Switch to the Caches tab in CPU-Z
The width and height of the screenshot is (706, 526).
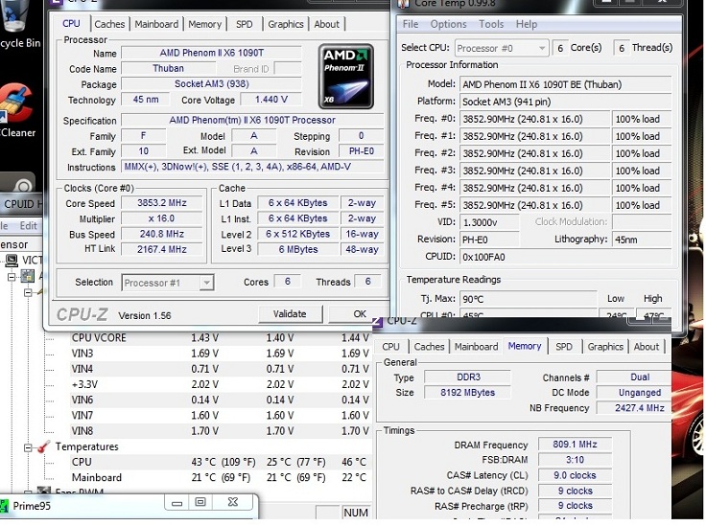tap(109, 24)
